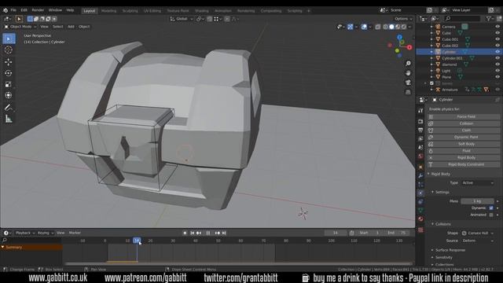The width and height of the screenshot is (503, 283).
Task: Pause timeline playback
Action: pyautogui.click(x=207, y=233)
